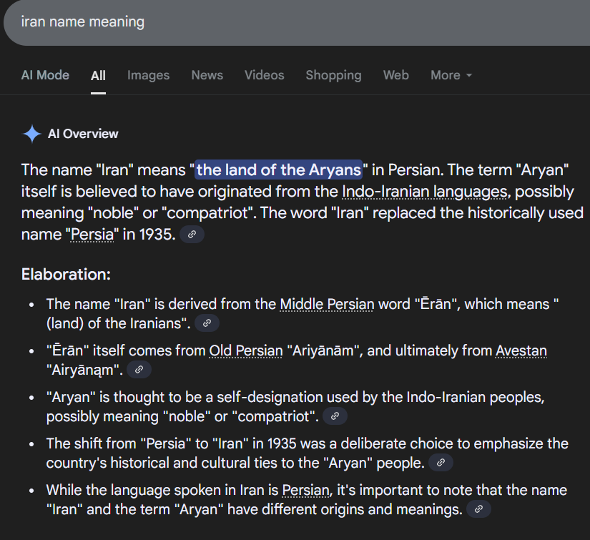Select the All results tab
Image resolution: width=590 pixels, height=540 pixels.
(98, 75)
